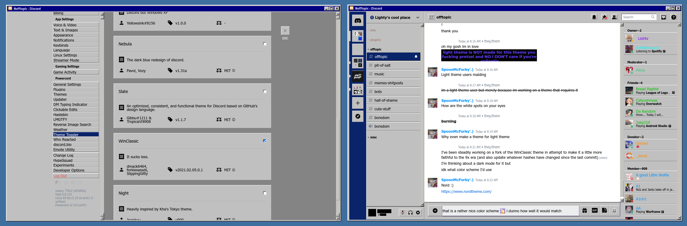The width and height of the screenshot is (687, 226).
Task: Open the pit-of-salt channel
Action: 393,65
